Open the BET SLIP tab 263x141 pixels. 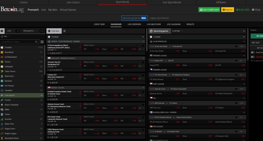click(256, 43)
